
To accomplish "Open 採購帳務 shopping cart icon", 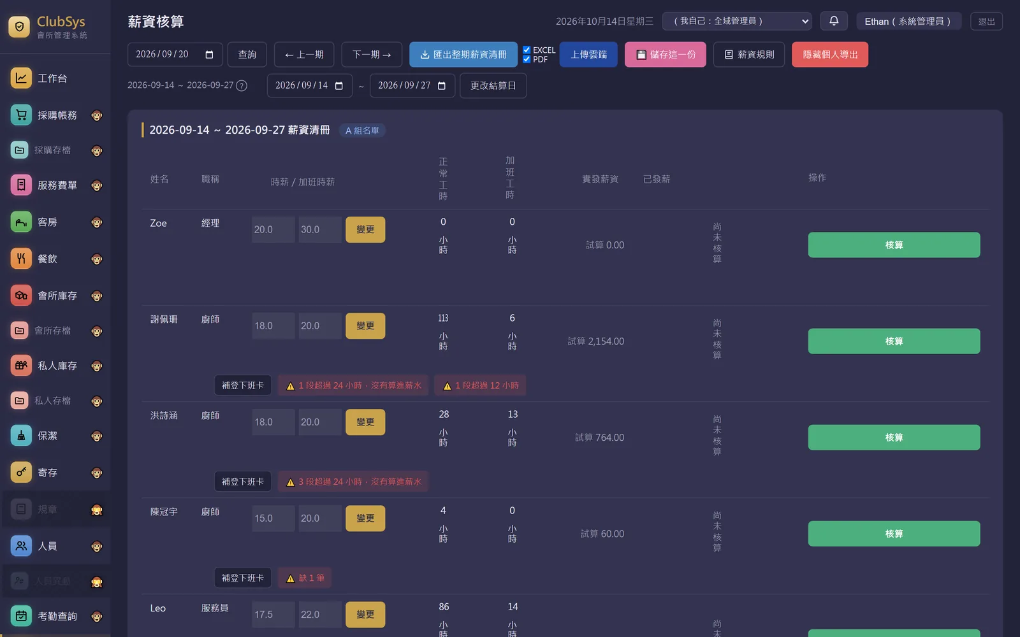I will pyautogui.click(x=21, y=115).
